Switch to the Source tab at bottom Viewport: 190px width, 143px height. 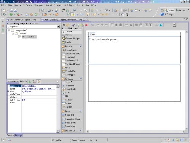coord(10,135)
